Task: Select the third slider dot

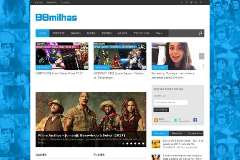Action: [x=131, y=144]
